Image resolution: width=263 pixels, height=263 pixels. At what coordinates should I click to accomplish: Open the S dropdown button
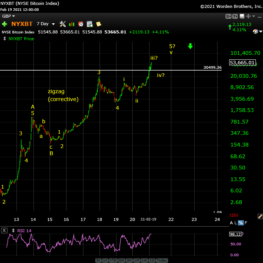click(228, 16)
